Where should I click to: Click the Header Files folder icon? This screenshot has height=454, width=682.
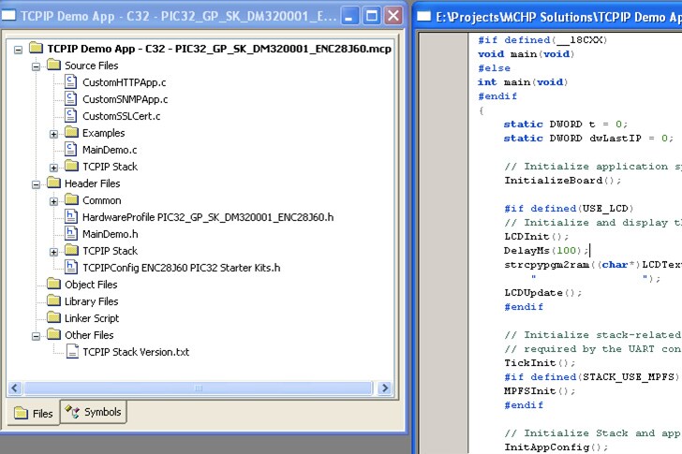pos(54,183)
